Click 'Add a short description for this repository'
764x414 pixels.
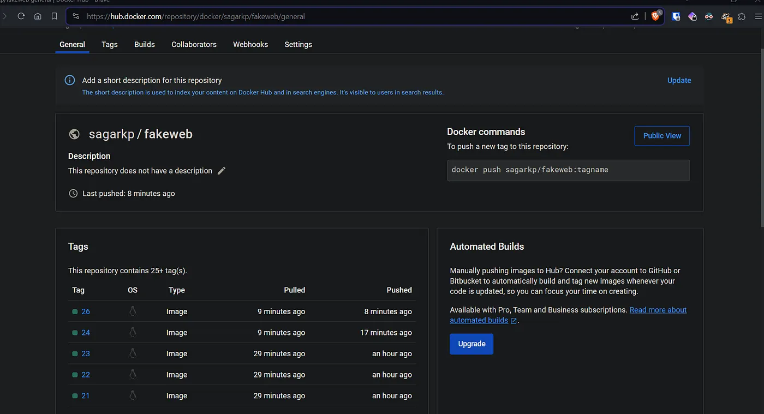pyautogui.click(x=152, y=80)
